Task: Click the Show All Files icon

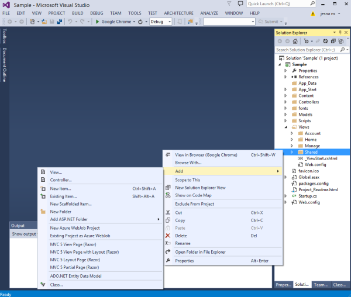Action: [341, 41]
